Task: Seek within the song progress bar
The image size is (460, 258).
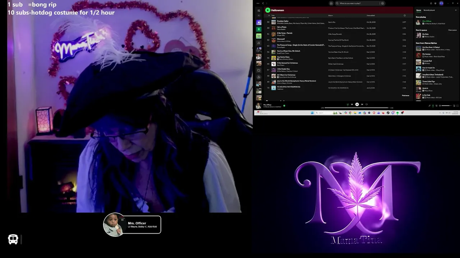Action: [x=356, y=108]
